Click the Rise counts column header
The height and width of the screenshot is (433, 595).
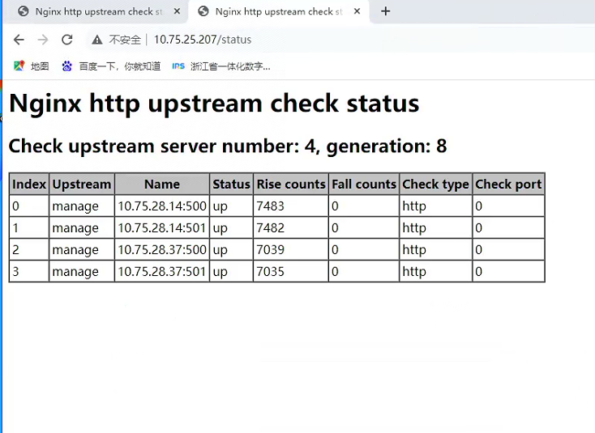291,185
